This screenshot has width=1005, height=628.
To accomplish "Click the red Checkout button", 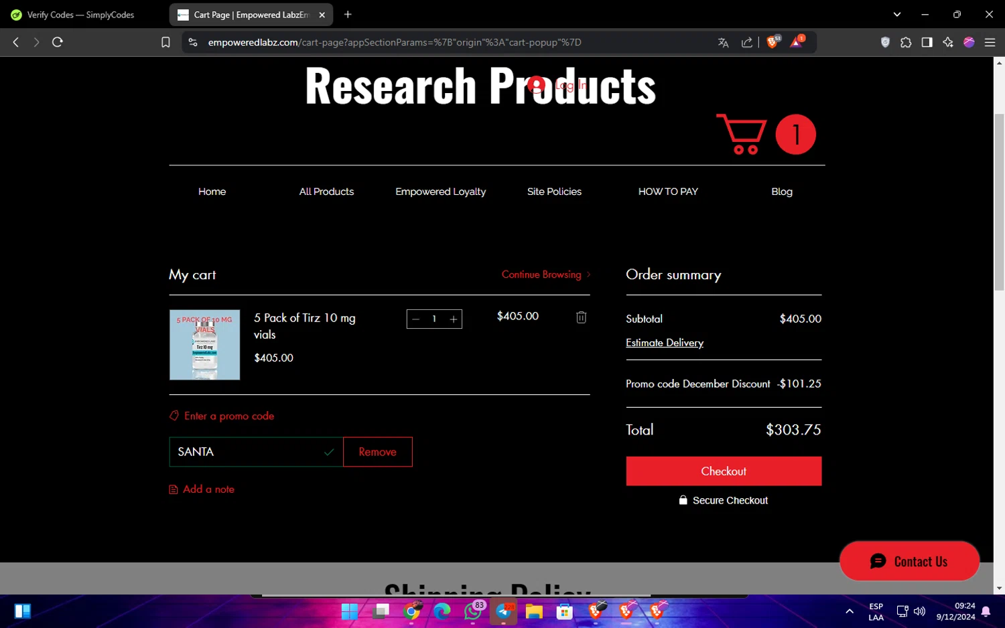I will coord(724,471).
